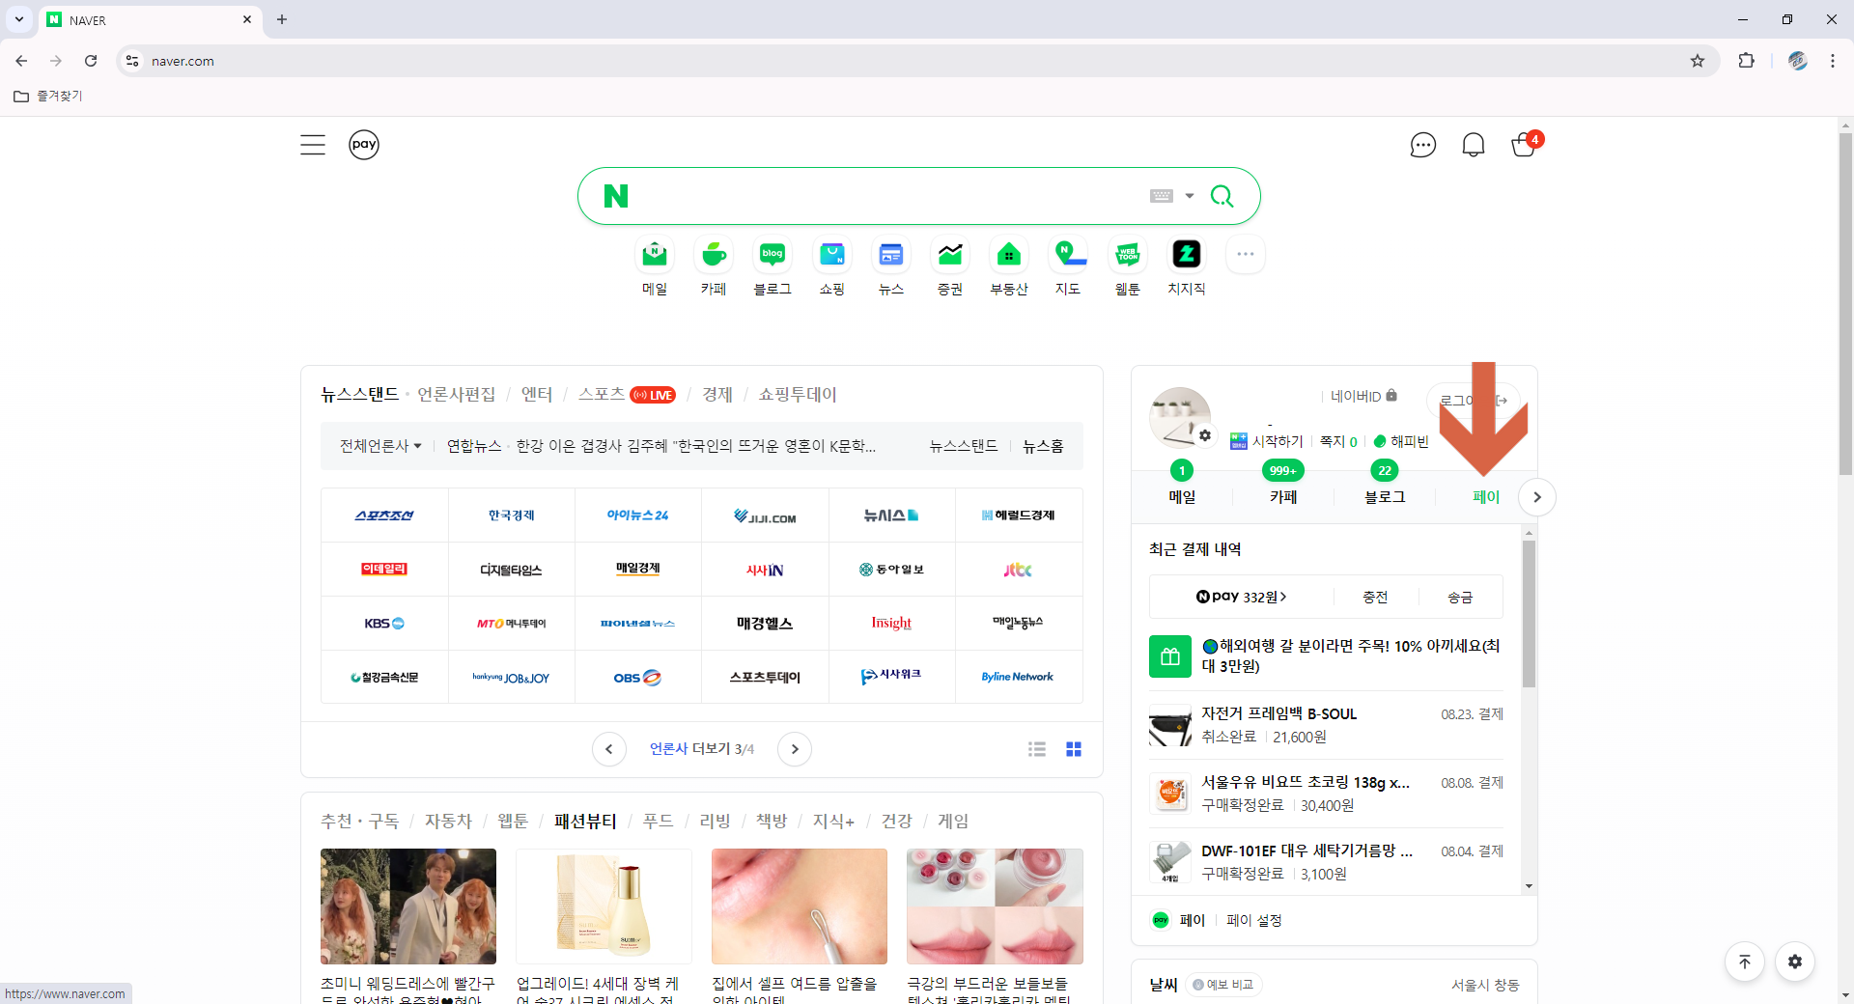Open the 치지직 shortcut icon

pos(1187,255)
